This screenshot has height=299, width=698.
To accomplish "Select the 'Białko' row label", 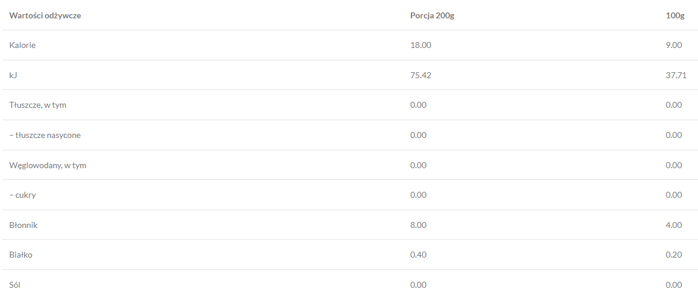I will (x=21, y=255).
